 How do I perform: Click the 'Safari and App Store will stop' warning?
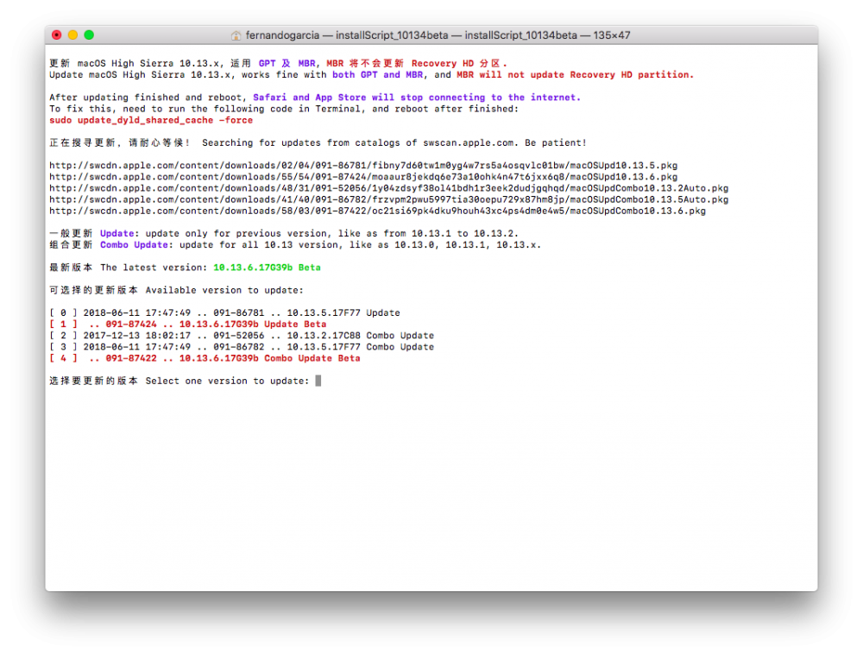pos(417,98)
